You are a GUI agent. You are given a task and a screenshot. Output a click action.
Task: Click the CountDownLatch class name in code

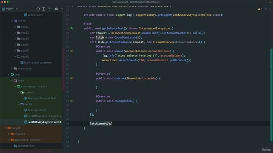point(125,37)
